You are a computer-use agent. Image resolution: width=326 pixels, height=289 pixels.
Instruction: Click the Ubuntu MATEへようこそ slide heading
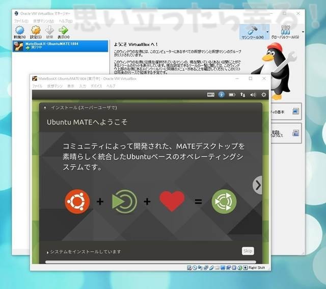(87, 122)
